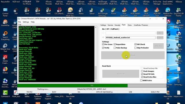Toggle the HW Check checkbox
The image size is (185, 104).
135,44
